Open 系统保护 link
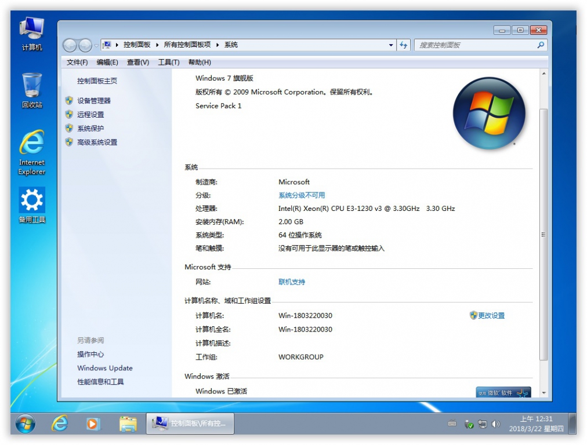587x445 pixels. click(x=90, y=128)
